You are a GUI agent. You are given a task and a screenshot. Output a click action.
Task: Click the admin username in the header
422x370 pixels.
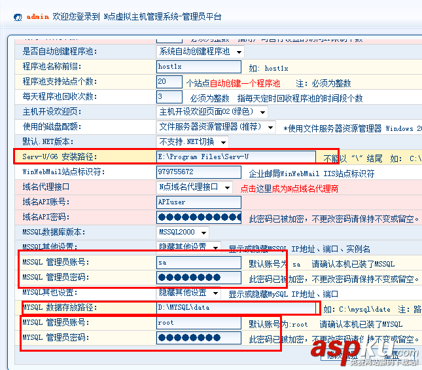coord(38,17)
